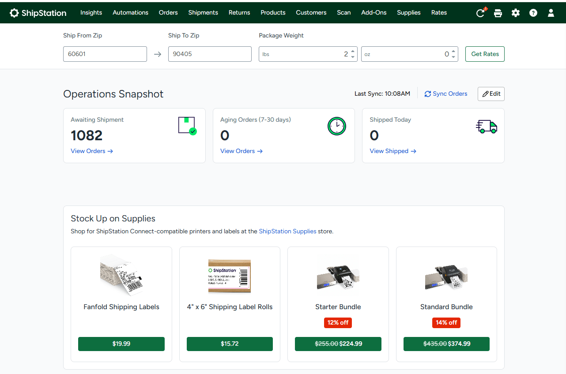
Task: Select the 4" x 6" Shipping Label Rolls image
Action: click(230, 276)
